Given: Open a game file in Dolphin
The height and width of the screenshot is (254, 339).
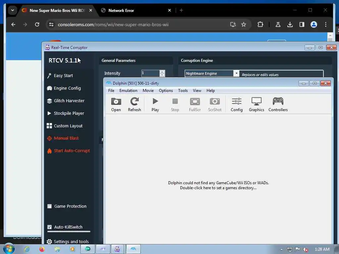Looking at the screenshot, I should 116,105.
